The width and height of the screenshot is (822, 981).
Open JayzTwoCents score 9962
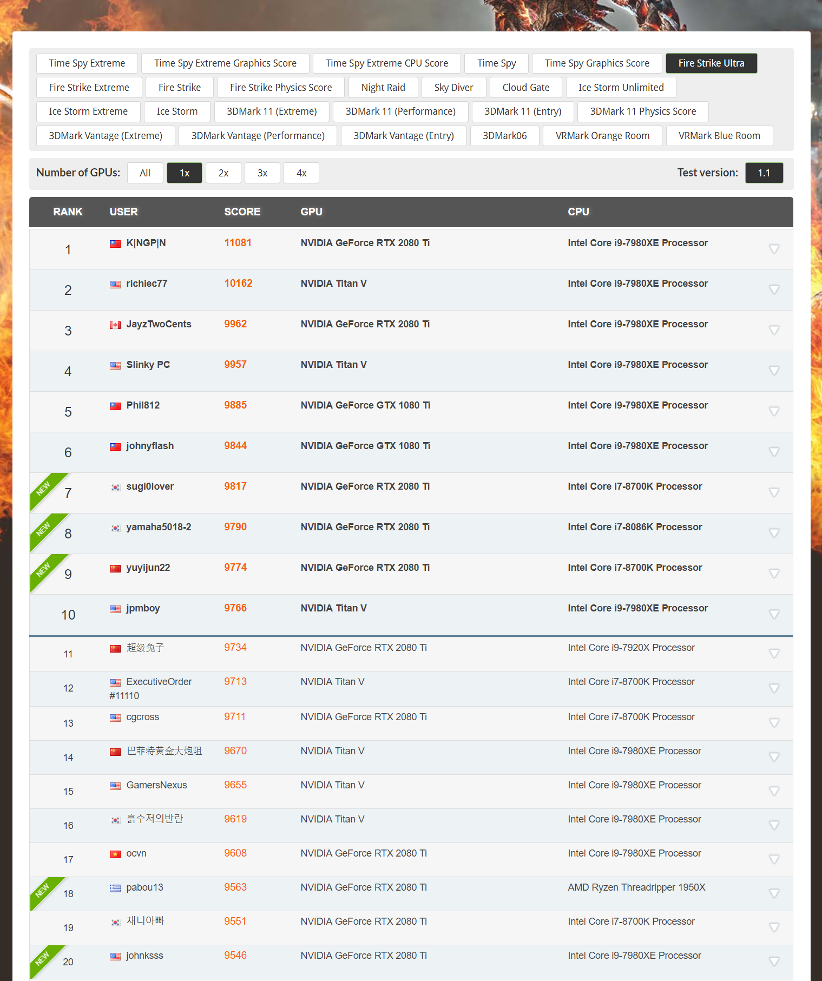235,324
